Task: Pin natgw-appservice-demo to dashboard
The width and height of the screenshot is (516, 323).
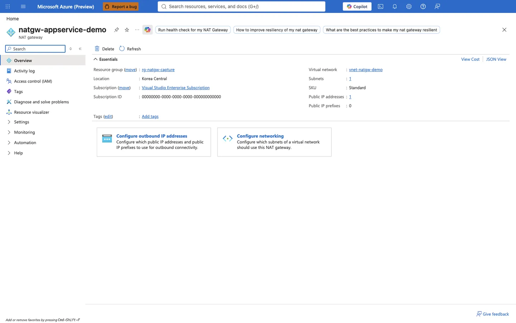Action: tap(116, 30)
